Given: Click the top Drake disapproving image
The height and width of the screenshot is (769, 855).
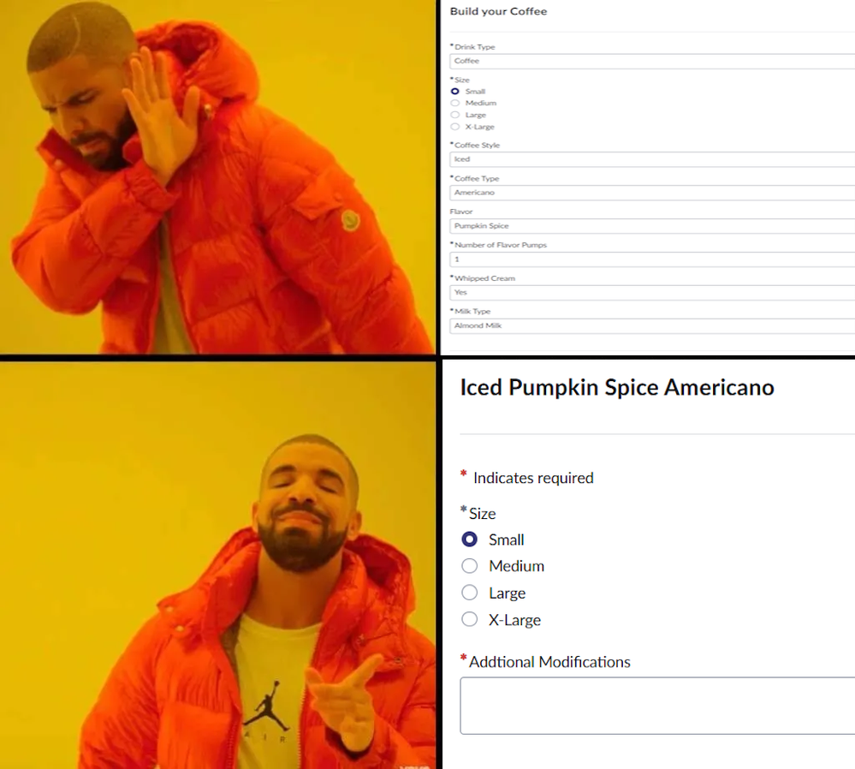Looking at the screenshot, I should 217,176.
